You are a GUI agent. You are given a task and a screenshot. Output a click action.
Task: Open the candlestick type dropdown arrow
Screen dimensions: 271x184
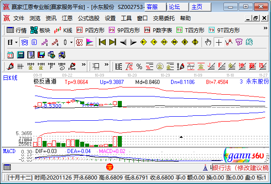(x=71, y=42)
